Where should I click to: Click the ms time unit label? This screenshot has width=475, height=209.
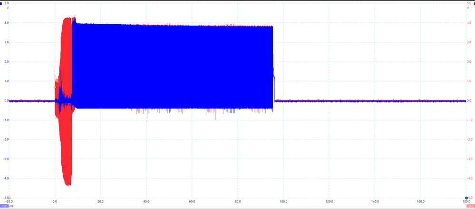point(11,206)
